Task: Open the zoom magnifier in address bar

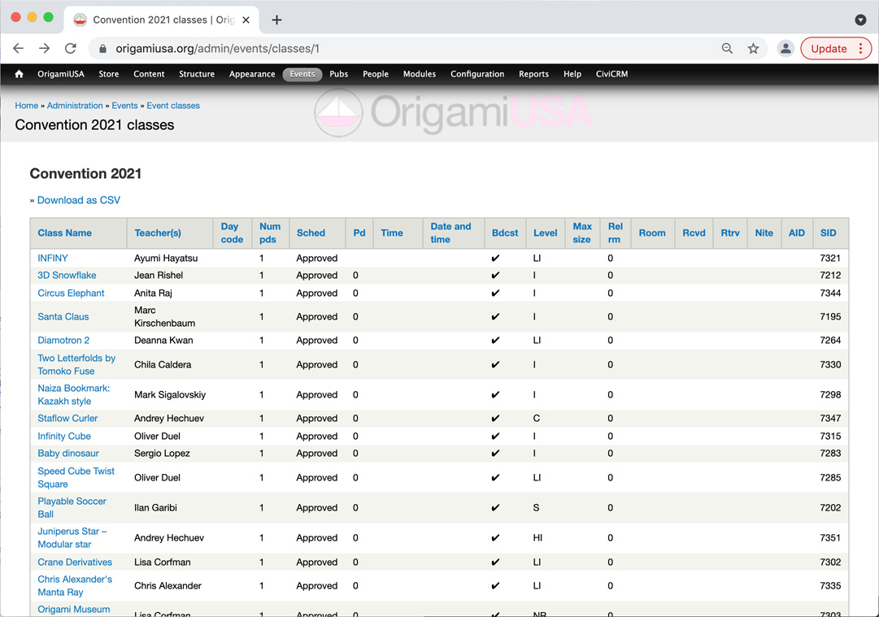Action: 727,48
